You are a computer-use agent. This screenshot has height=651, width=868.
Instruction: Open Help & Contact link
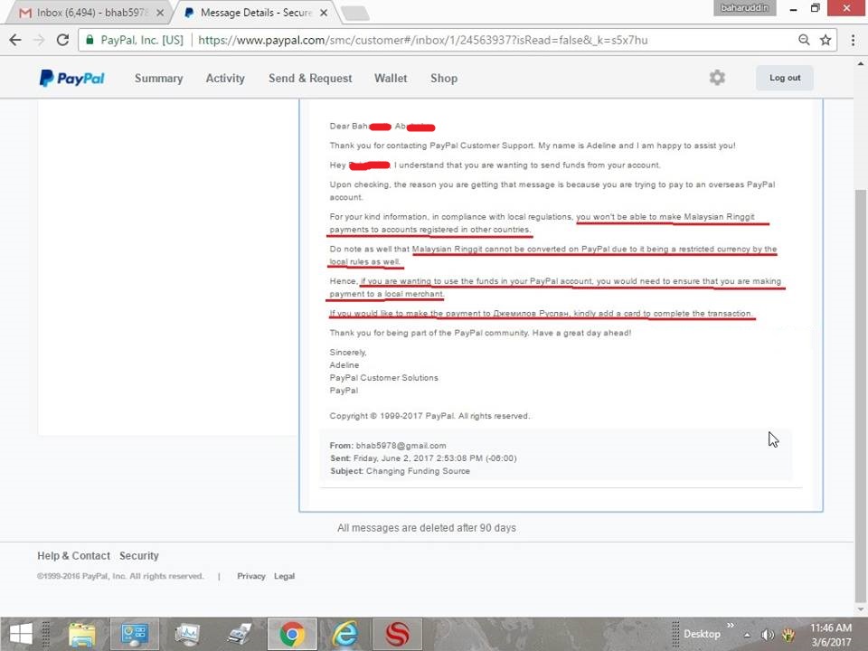pos(73,555)
